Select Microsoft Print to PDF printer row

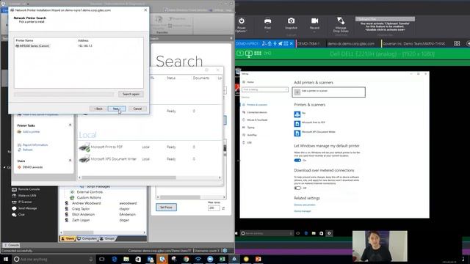coord(150,147)
